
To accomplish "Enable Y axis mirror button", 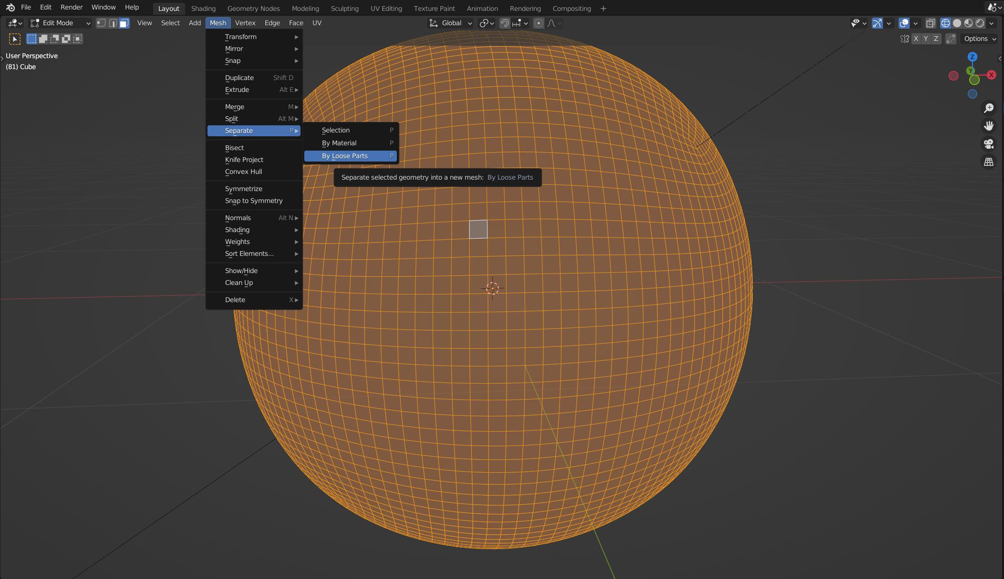I will pos(926,39).
